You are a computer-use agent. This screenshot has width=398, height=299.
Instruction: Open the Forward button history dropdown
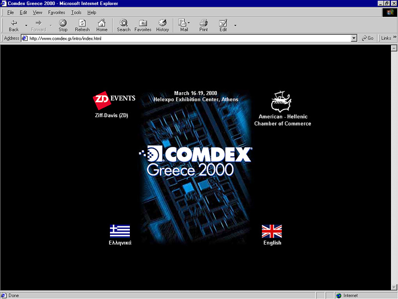51,25
